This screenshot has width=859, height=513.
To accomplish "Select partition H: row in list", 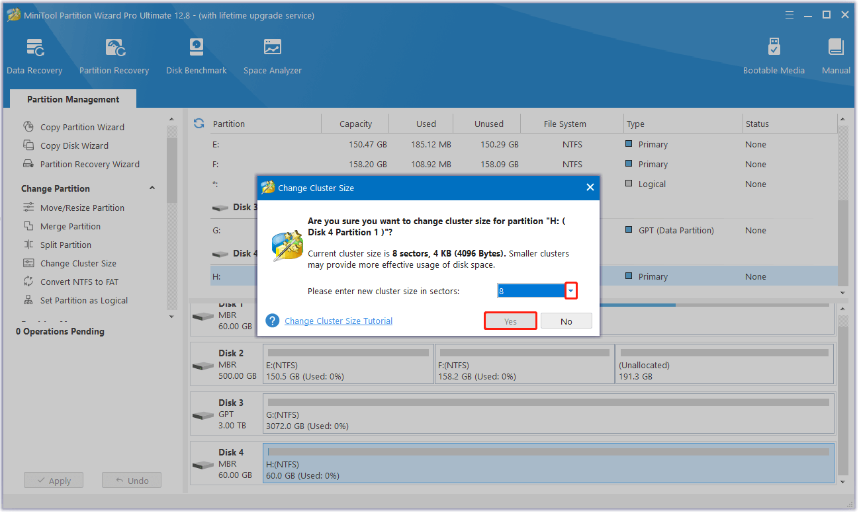I will tap(523, 276).
